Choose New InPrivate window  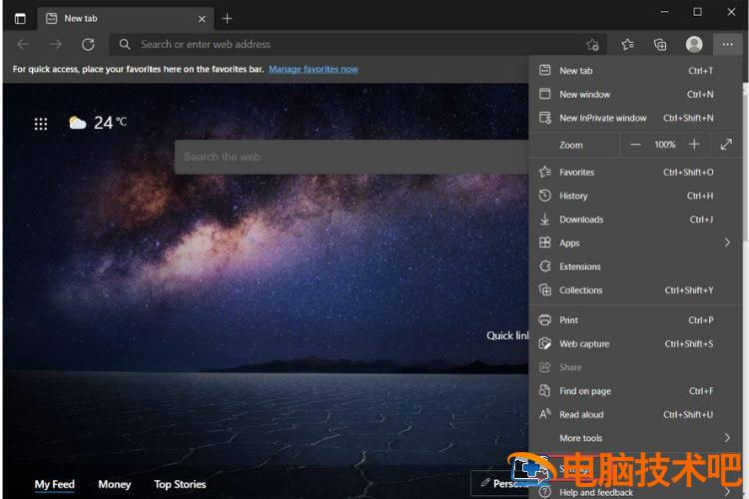pos(636,118)
